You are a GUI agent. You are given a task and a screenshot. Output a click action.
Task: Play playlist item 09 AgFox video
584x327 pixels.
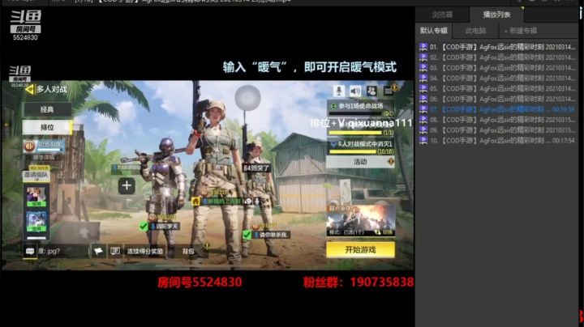tap(497, 130)
